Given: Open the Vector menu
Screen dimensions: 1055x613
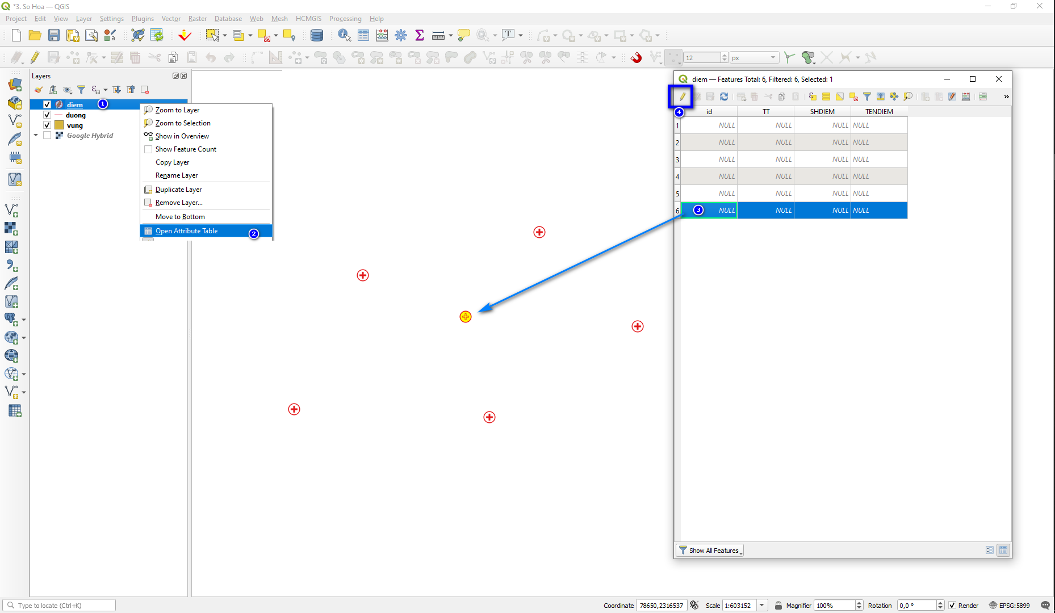Looking at the screenshot, I should [x=171, y=19].
